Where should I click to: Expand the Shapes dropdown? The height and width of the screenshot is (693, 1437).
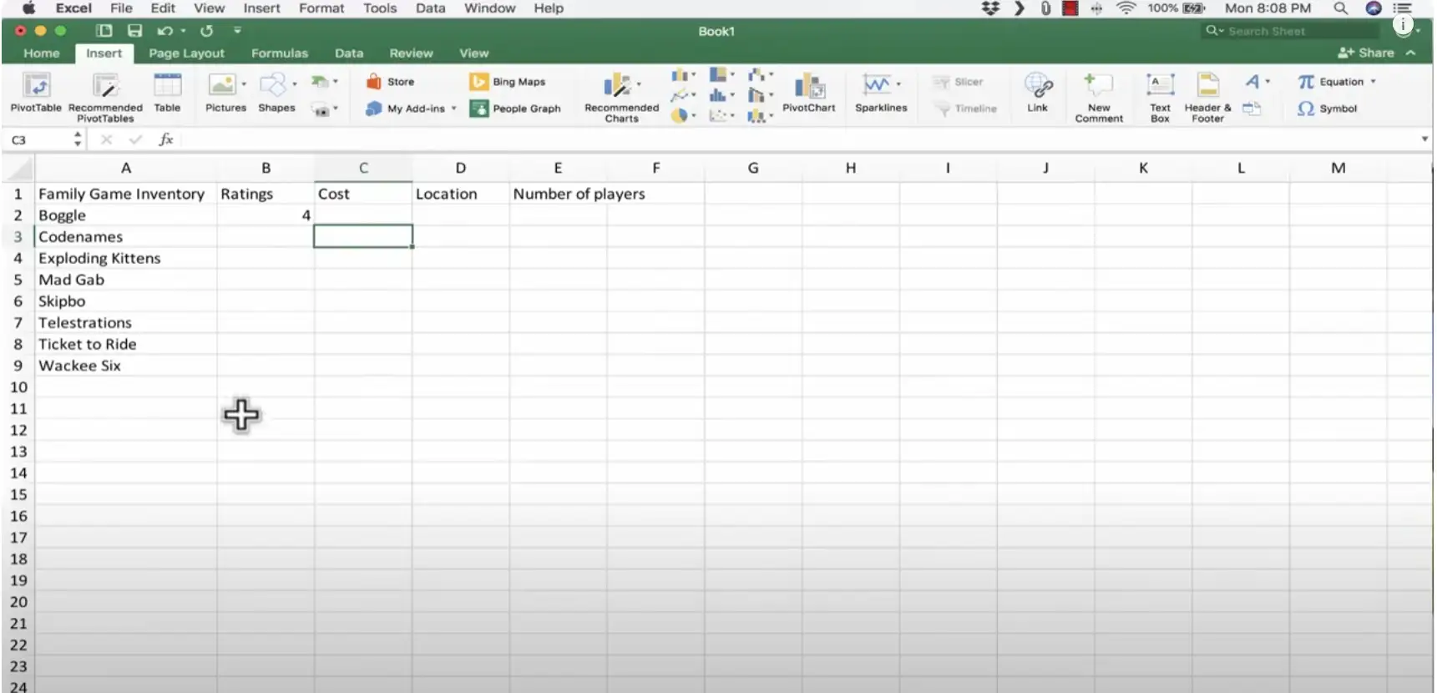295,83
